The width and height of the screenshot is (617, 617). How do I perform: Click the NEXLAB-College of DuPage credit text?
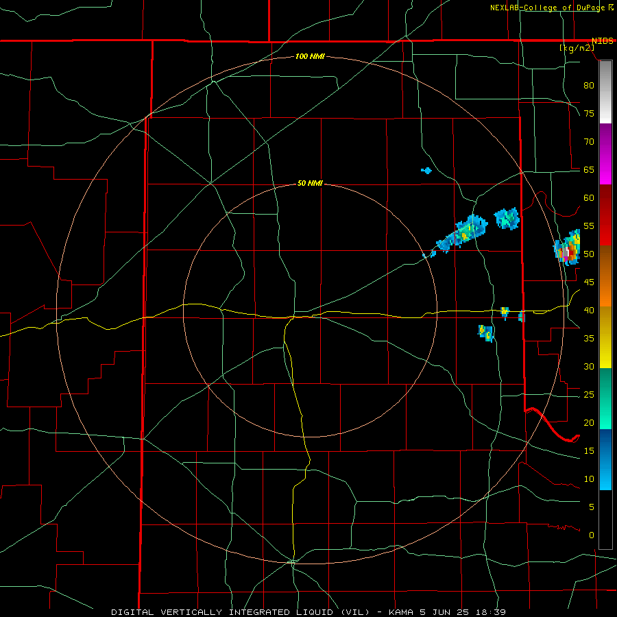[x=548, y=8]
